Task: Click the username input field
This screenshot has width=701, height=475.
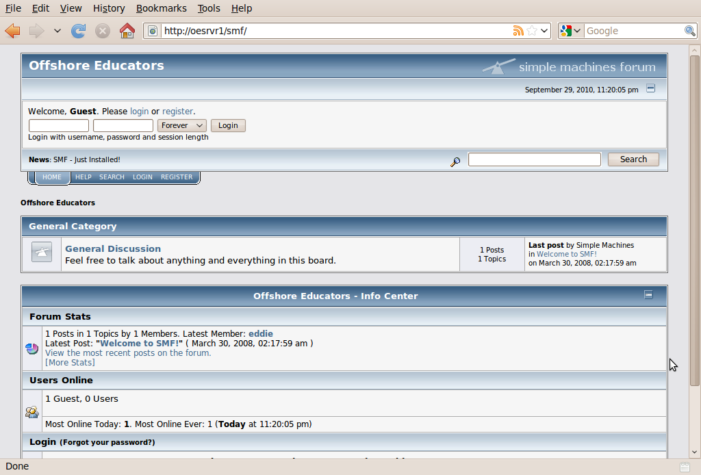Action: 59,125
